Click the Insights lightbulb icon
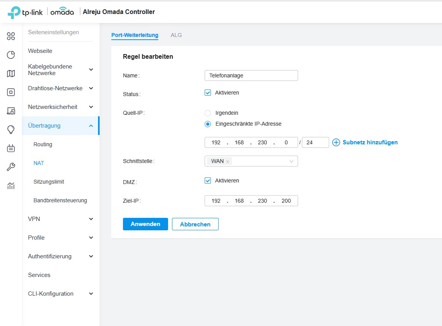The image size is (442, 326). point(11,130)
